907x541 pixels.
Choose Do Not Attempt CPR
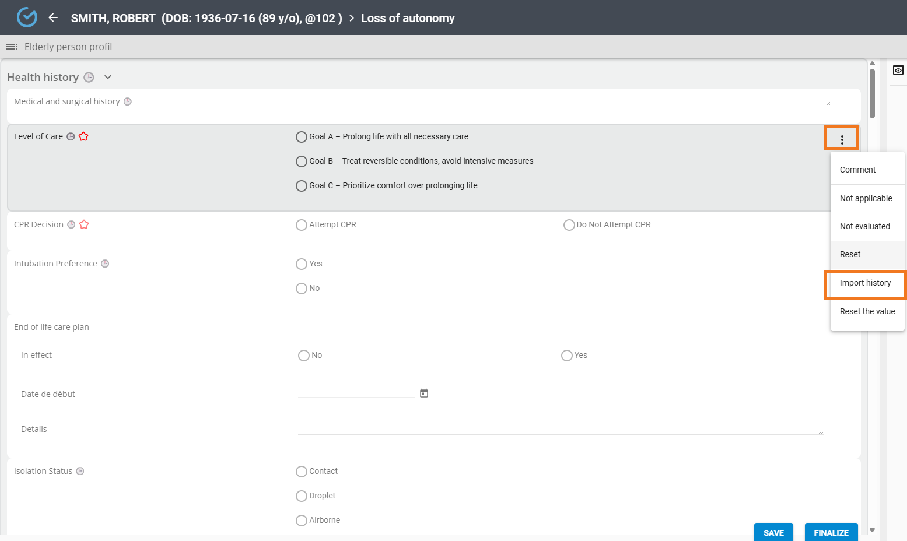(569, 225)
